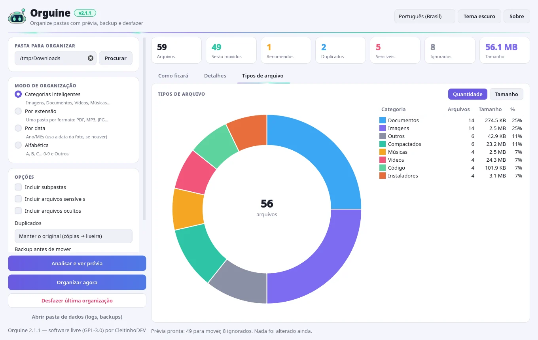The image size is (538, 340).
Task: Click Desfazer última organização
Action: [x=77, y=300]
